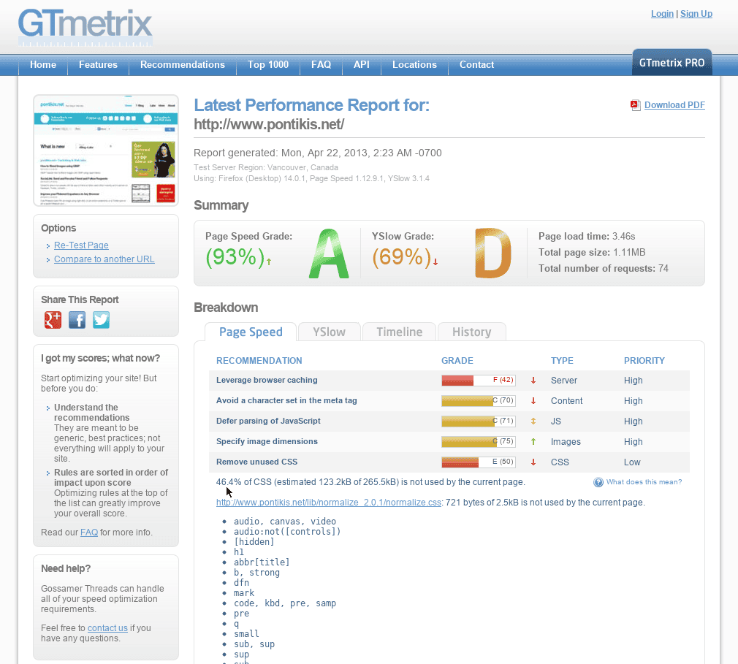Image resolution: width=738 pixels, height=664 pixels.
Task: Sort by the RECOMMENDATION column header
Action: click(259, 360)
